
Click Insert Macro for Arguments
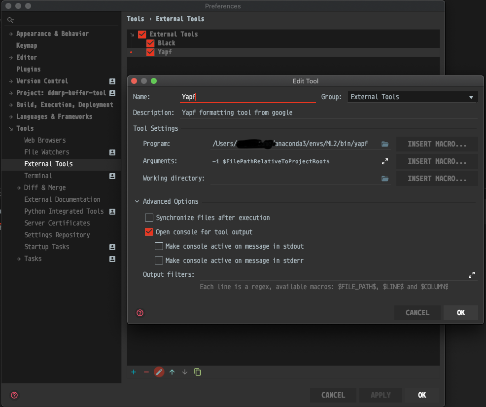[x=437, y=161]
